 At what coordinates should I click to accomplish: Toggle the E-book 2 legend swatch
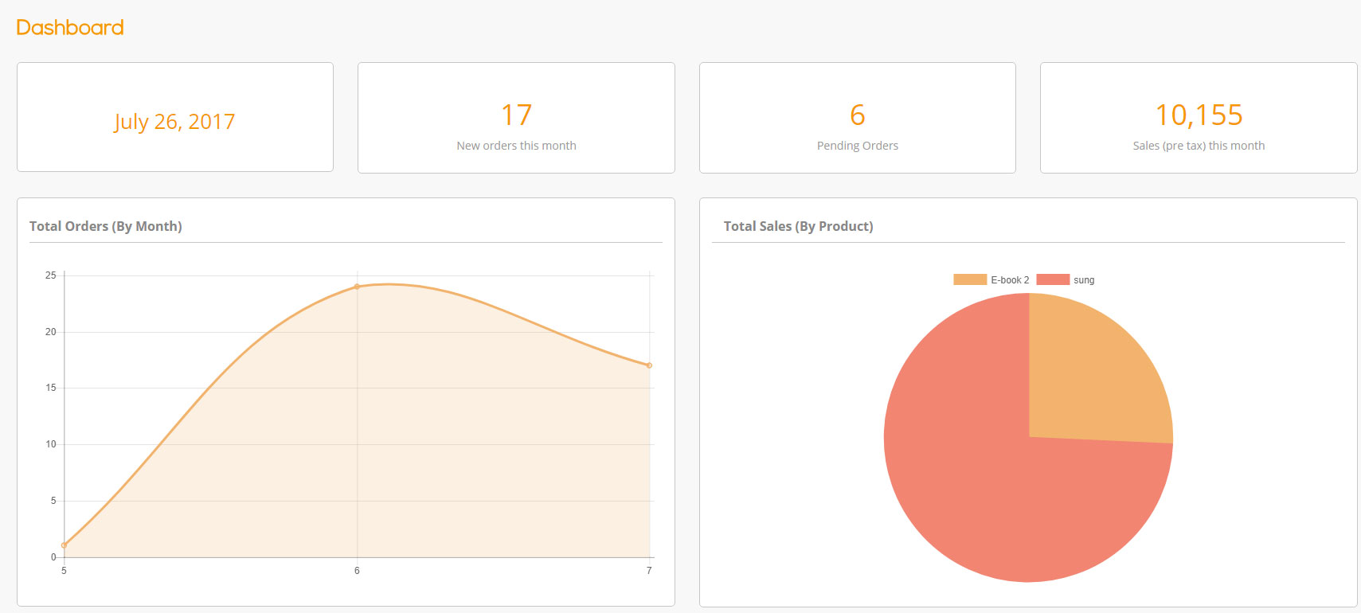(970, 279)
